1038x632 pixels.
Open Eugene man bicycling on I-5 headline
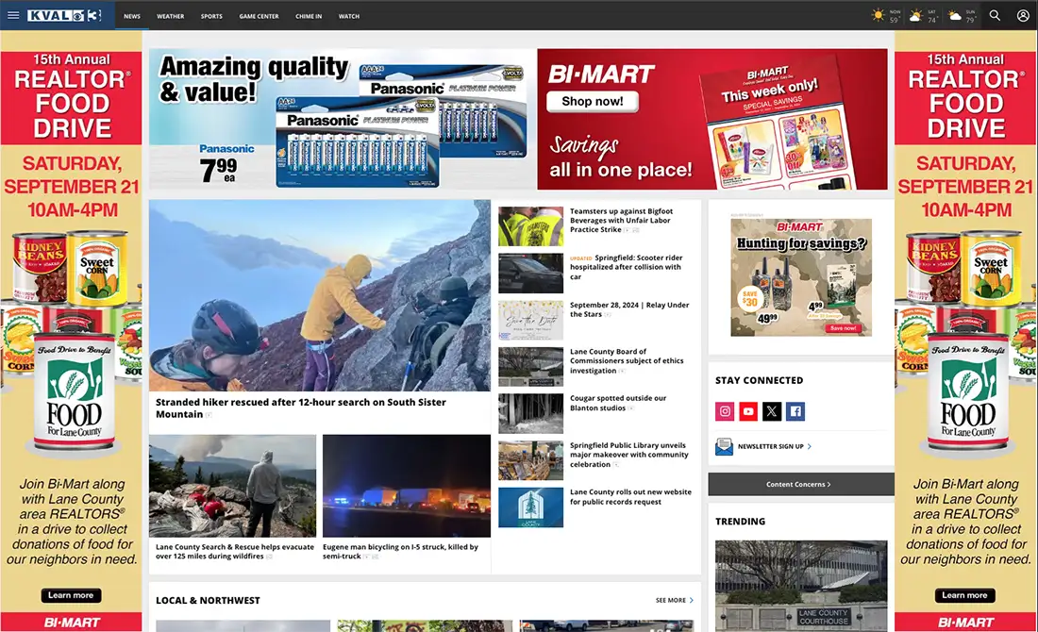coord(400,552)
